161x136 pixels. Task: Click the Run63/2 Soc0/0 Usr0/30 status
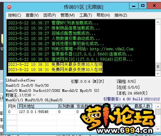[27, 85]
